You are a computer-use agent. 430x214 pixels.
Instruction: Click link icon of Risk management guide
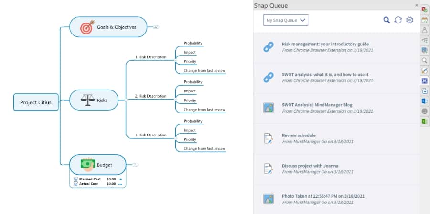269,47
